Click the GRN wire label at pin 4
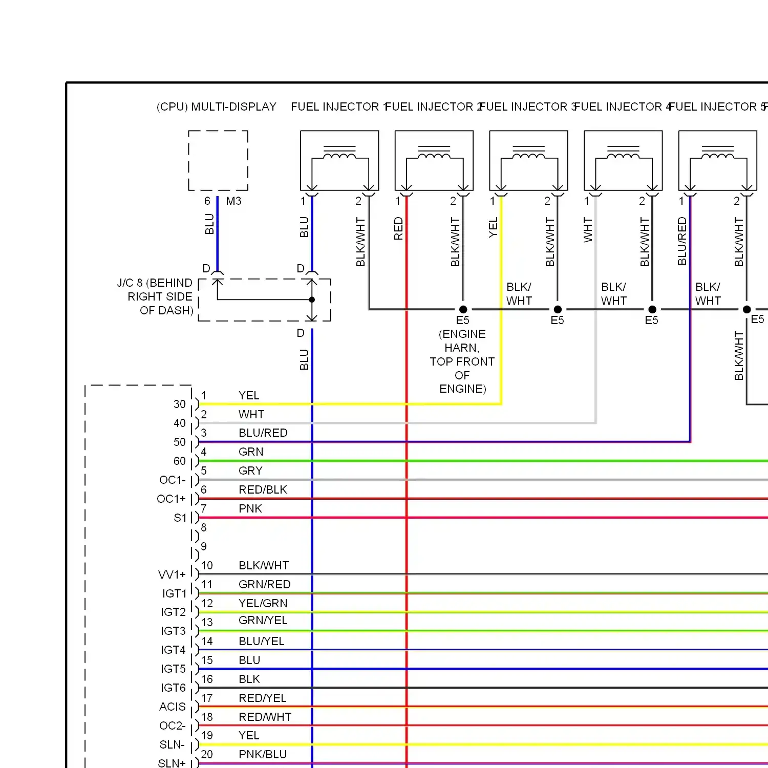 (x=251, y=452)
